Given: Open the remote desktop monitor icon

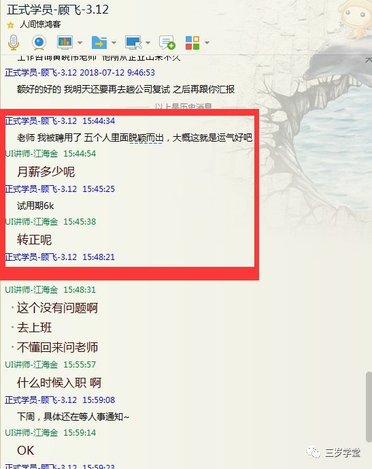Looking at the screenshot, I should 133,42.
